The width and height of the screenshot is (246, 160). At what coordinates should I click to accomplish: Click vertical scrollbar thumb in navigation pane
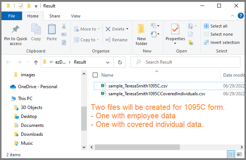point(84,118)
